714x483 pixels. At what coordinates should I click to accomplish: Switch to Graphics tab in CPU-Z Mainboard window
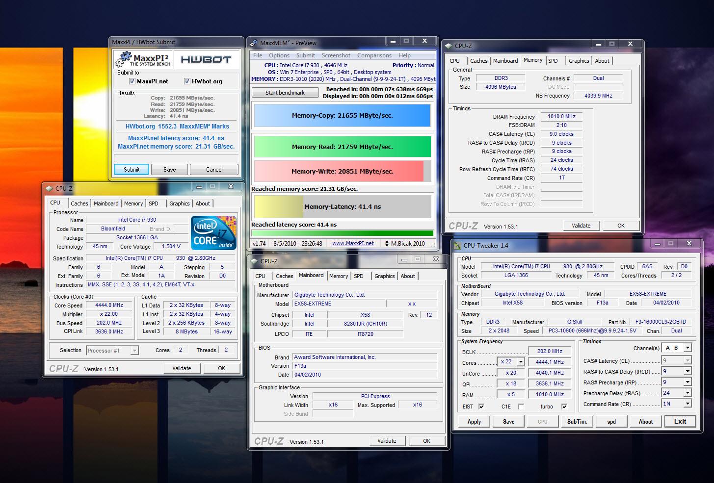[384, 276]
